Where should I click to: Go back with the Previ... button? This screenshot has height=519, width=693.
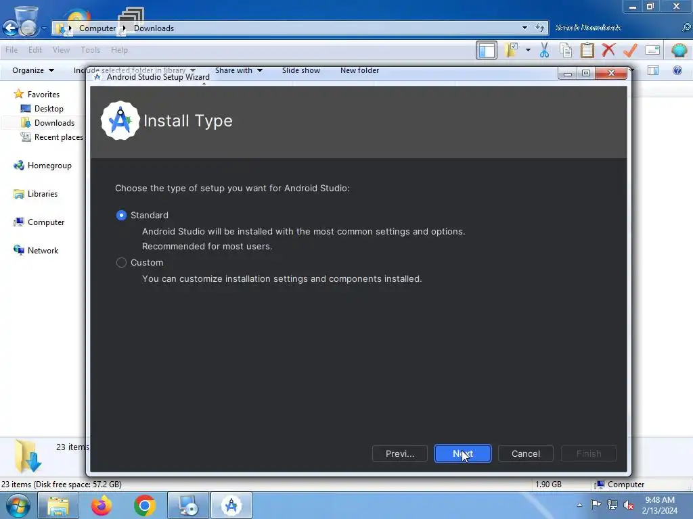click(x=399, y=453)
